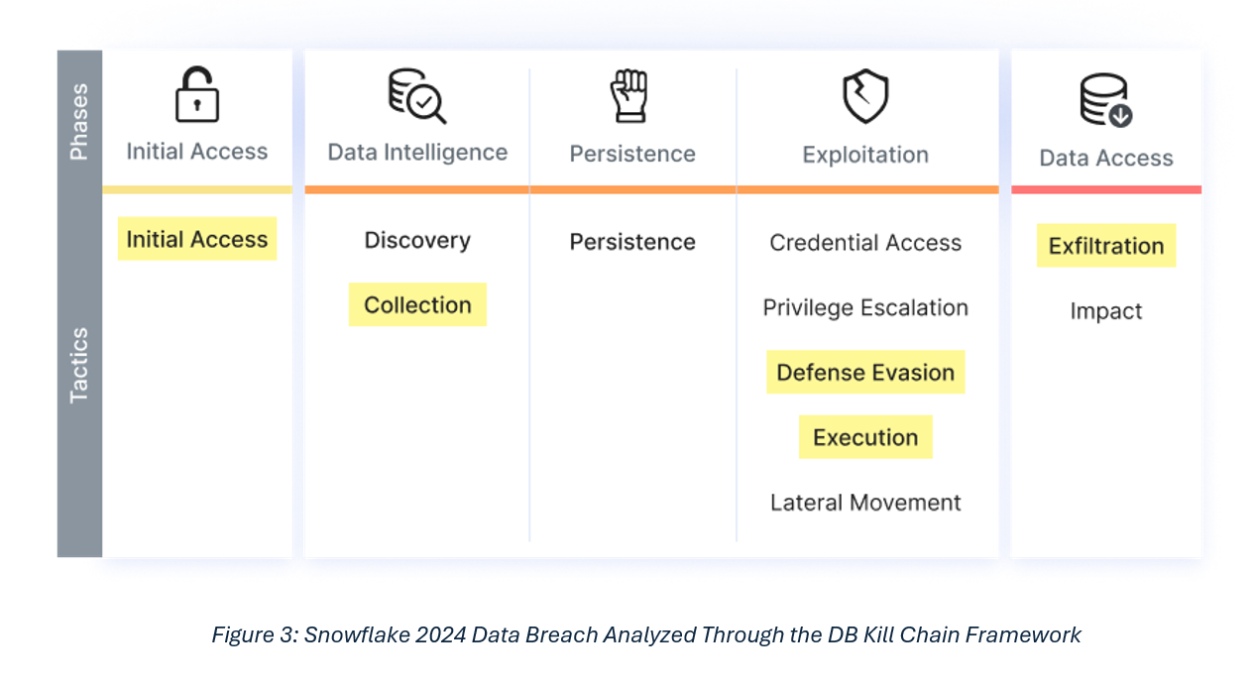Select the Discovery tactic
This screenshot has width=1254, height=687.
click(417, 240)
